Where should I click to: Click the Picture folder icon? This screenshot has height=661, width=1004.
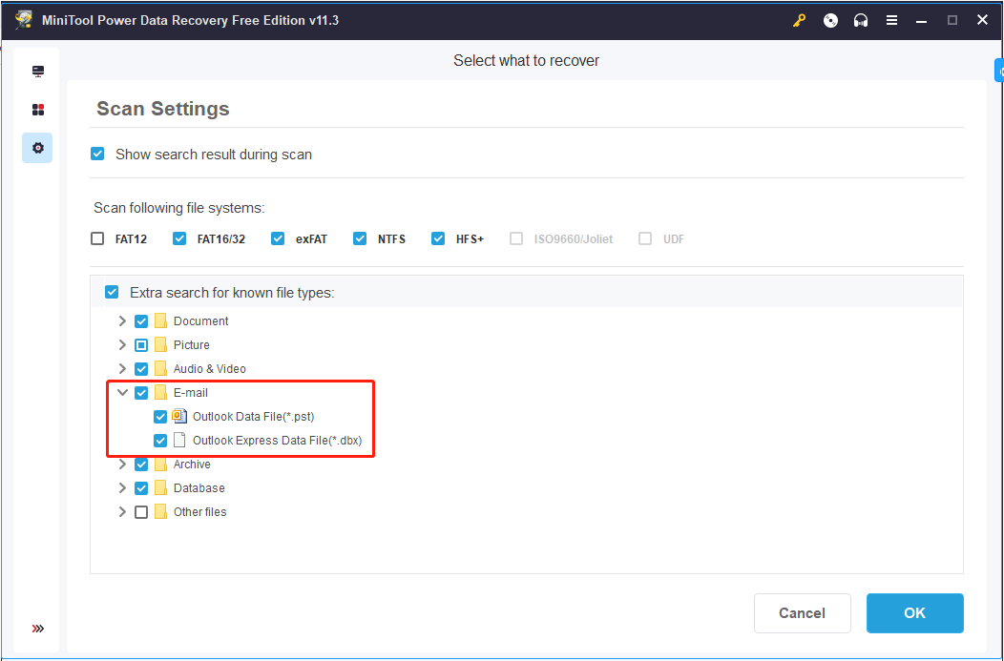(160, 345)
